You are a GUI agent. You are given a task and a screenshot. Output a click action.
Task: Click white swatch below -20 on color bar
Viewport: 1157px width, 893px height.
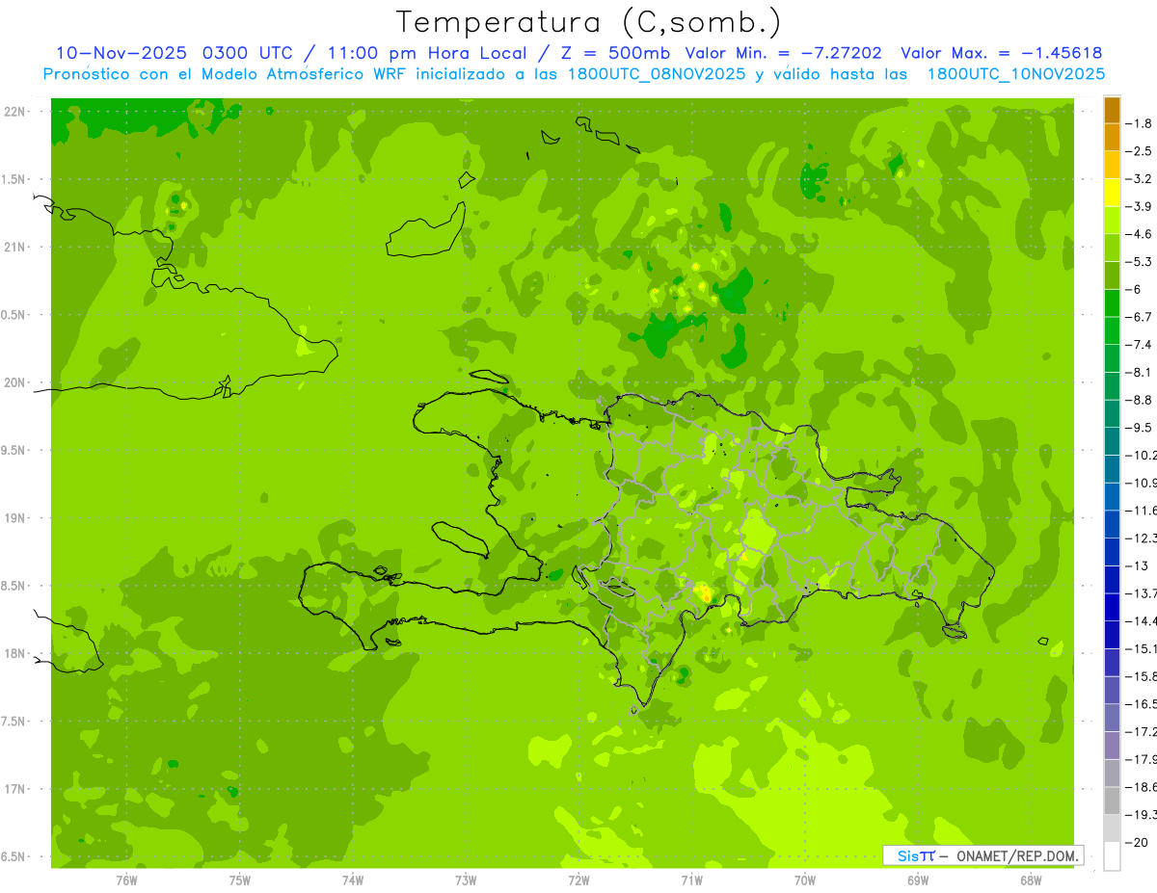point(1112,856)
